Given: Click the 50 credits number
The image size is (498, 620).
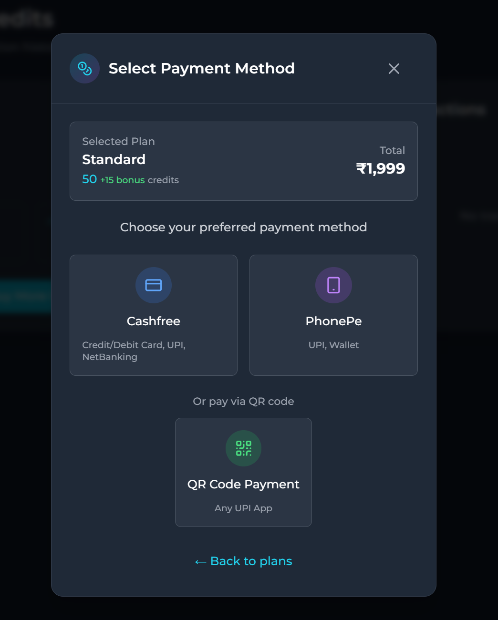Looking at the screenshot, I should point(89,179).
